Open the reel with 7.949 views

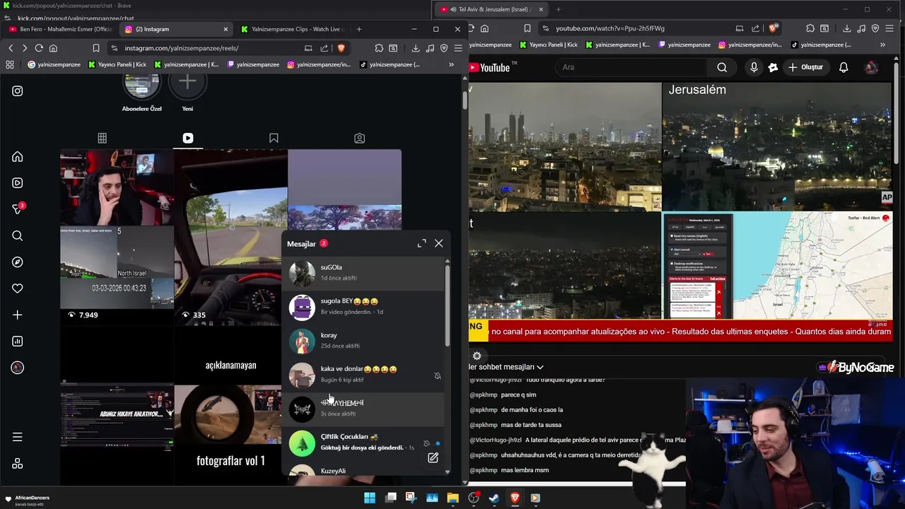117,237
